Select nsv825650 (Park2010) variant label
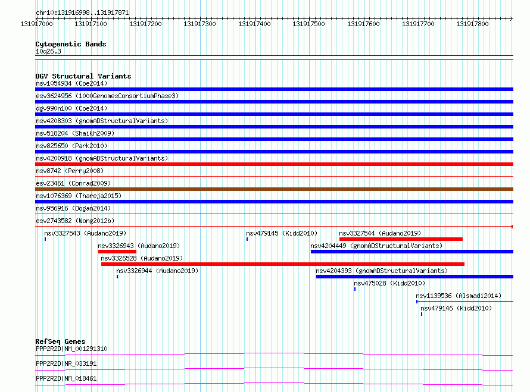Image resolution: width=530 pixels, height=392 pixels. click(71, 146)
